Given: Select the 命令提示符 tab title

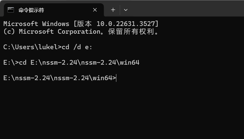Looking at the screenshot, I should pyautogui.click(x=31, y=10).
